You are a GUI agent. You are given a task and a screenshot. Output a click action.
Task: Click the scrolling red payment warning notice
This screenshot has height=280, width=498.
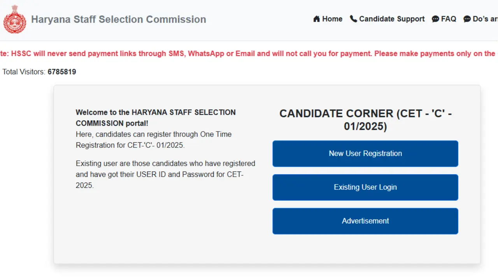[249, 53]
